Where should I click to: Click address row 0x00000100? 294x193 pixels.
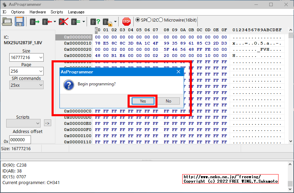tap(78, 136)
